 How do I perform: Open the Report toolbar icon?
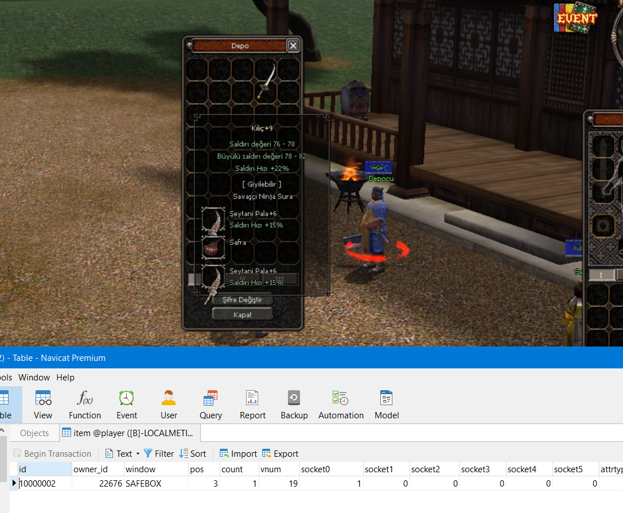252,405
